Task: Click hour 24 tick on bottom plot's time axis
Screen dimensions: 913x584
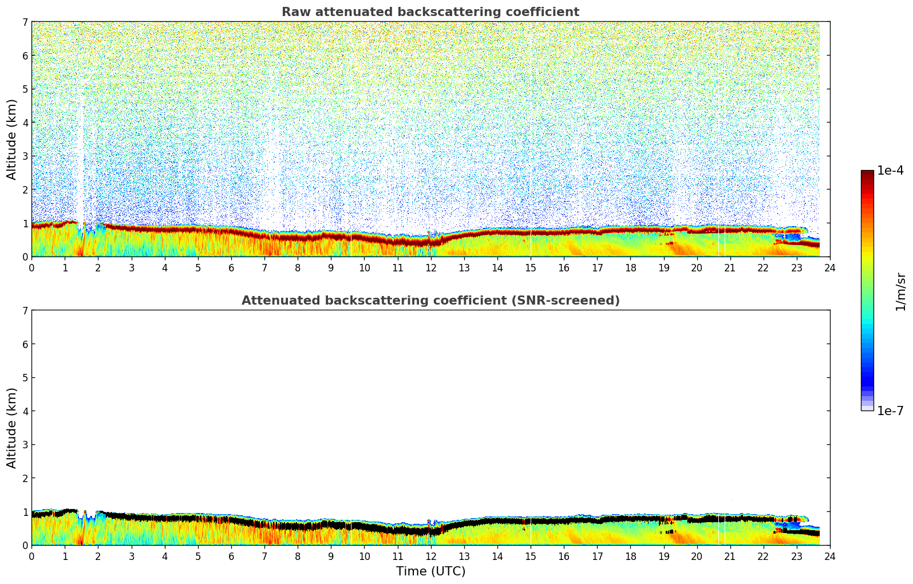Action: click(829, 556)
